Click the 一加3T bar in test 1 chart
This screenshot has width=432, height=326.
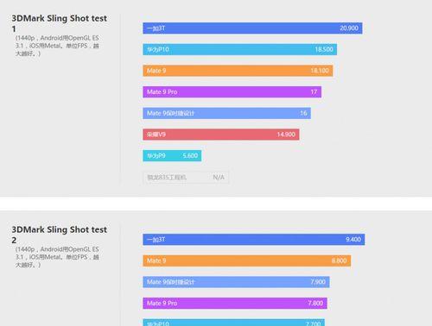pos(252,28)
